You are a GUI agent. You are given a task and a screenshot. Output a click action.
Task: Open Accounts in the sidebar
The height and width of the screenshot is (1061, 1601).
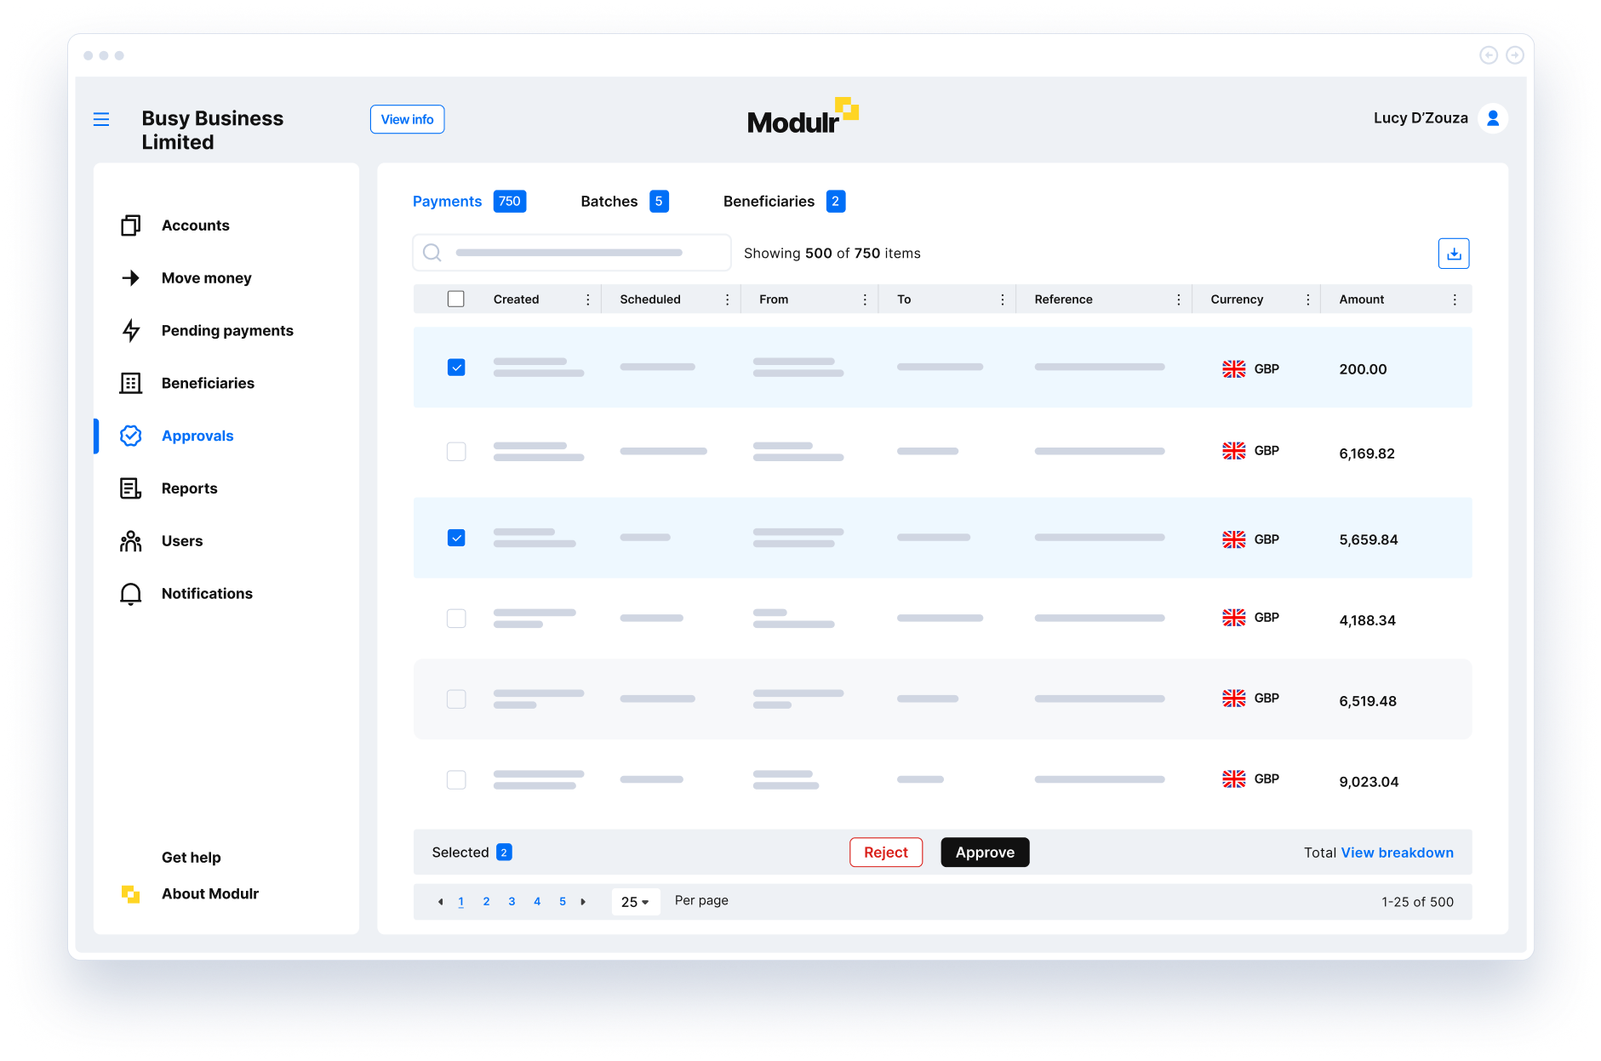coord(196,225)
